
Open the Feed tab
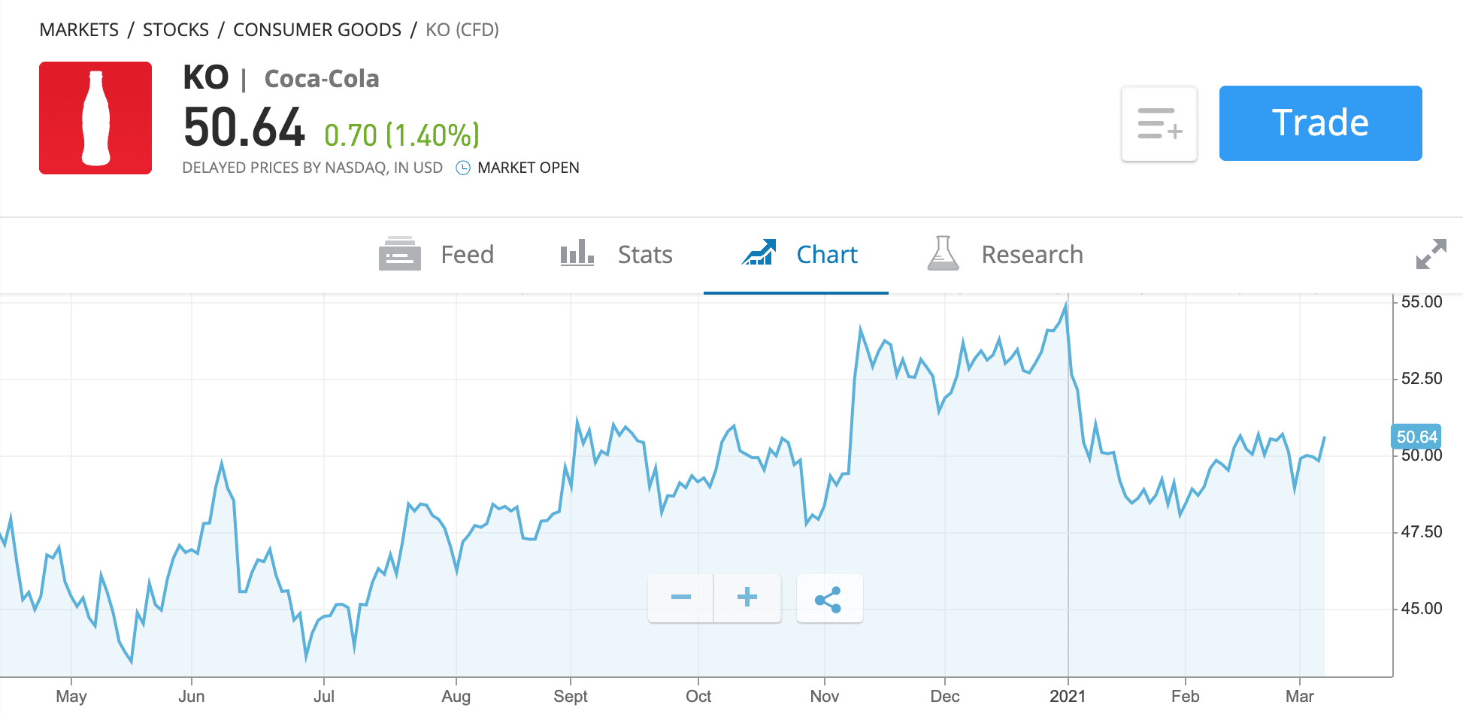[x=436, y=255]
